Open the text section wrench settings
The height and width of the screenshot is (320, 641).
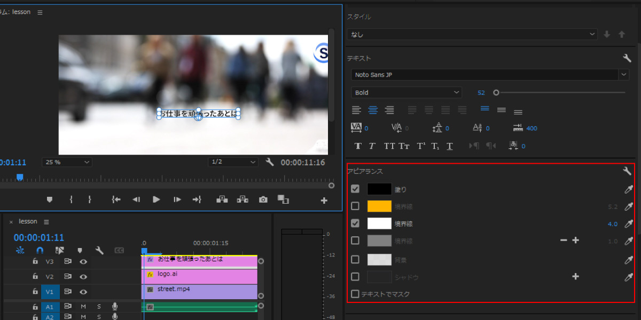pyautogui.click(x=627, y=58)
